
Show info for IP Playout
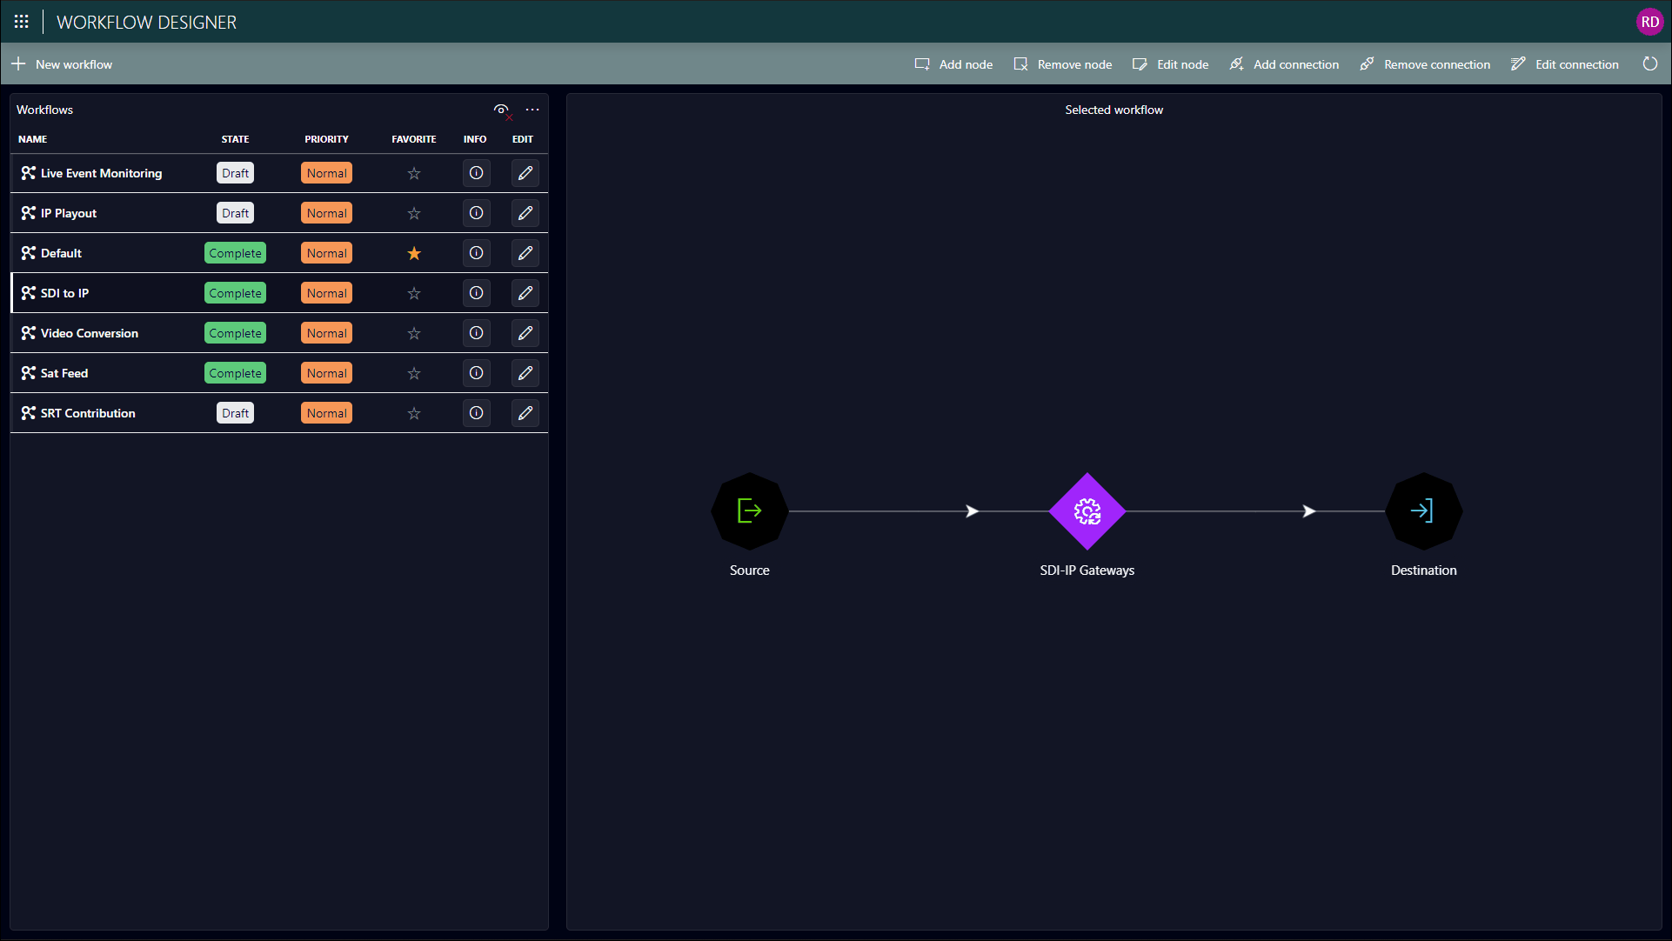point(476,213)
